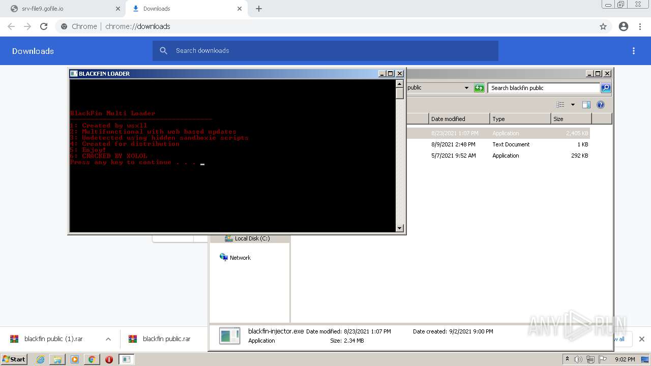Select the Text Document file row
This screenshot has width=651, height=366.
click(x=498, y=144)
